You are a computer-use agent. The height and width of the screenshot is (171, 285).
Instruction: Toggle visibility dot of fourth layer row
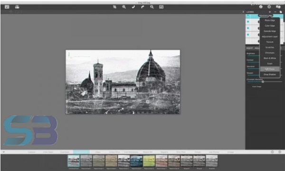(248, 35)
